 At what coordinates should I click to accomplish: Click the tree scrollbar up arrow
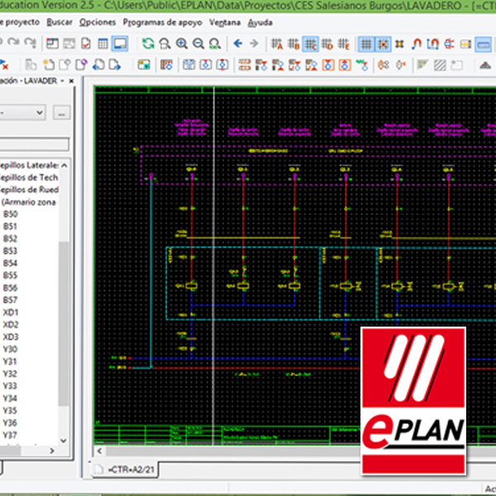pyautogui.click(x=64, y=165)
